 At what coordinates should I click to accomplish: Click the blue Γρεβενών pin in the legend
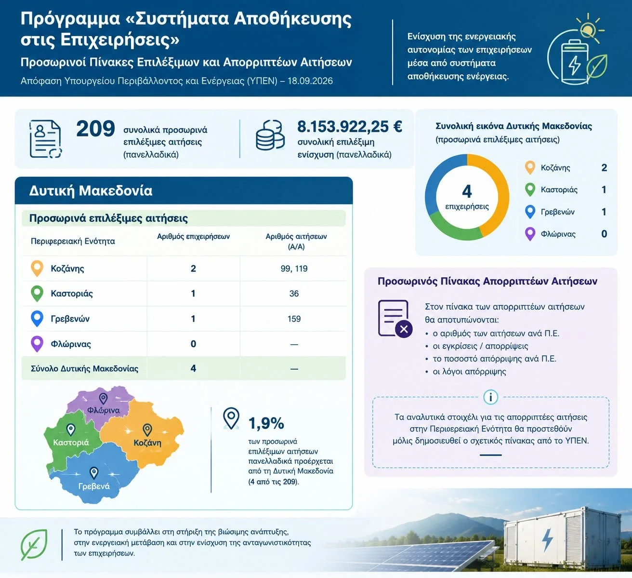tap(530, 212)
